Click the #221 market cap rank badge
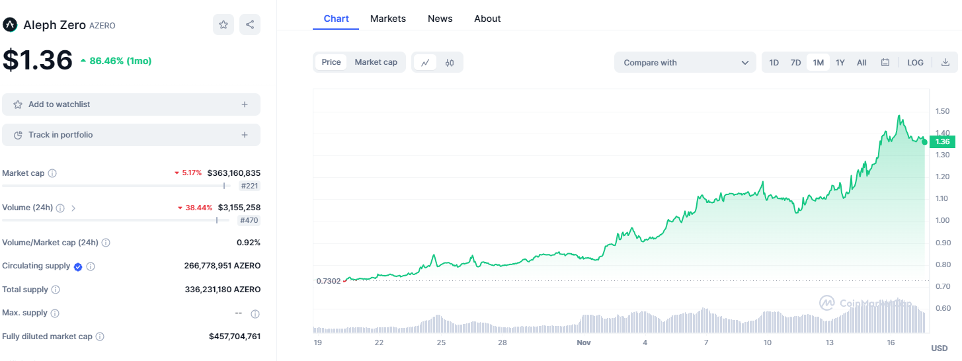 249,186
